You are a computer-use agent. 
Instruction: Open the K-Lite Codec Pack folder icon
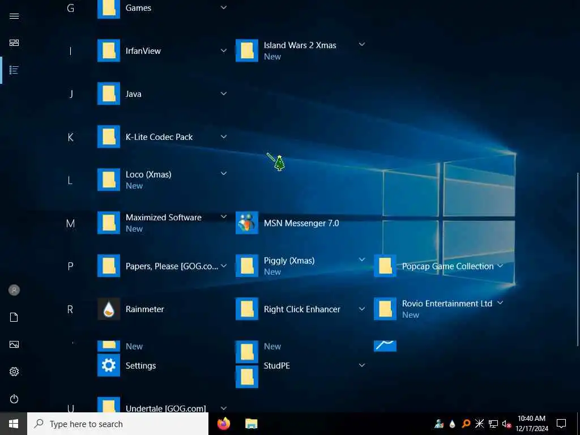[109, 137]
